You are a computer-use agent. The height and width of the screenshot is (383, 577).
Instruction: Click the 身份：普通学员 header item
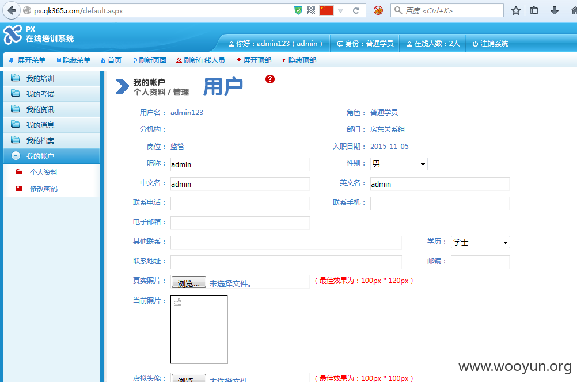(365, 43)
